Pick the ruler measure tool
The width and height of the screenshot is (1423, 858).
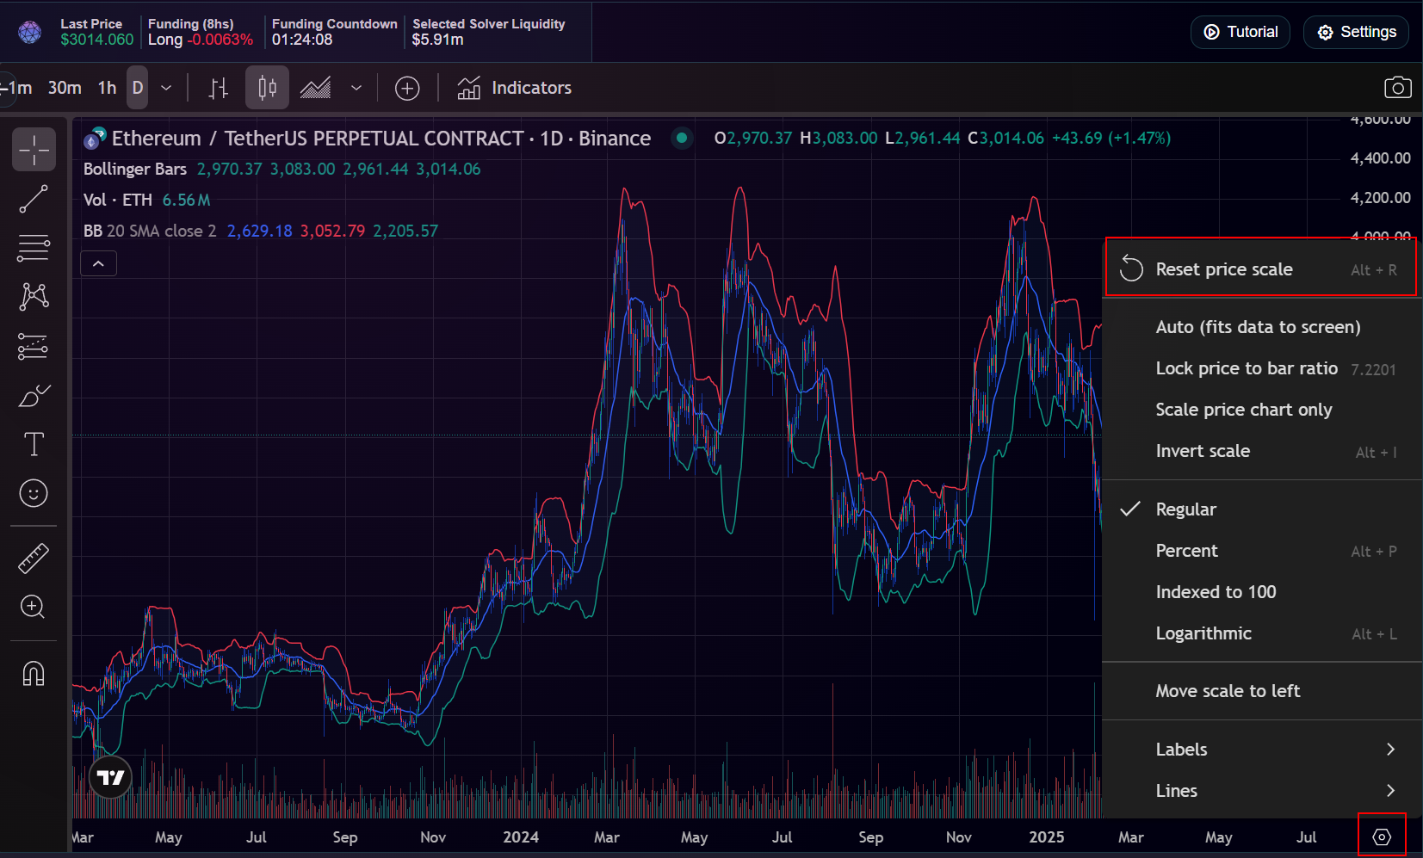pos(34,559)
